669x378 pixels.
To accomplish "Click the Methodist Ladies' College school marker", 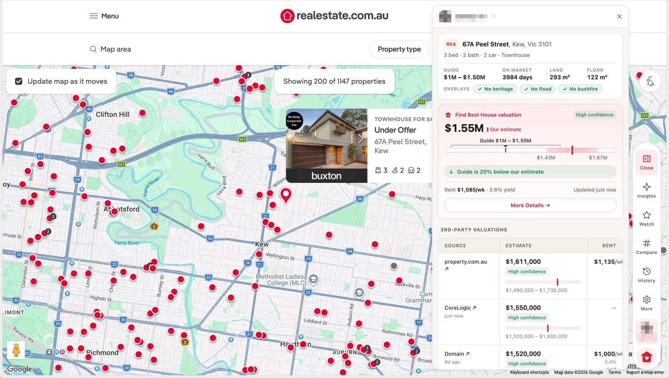I will click(x=314, y=279).
